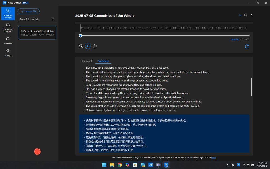The image size is (270, 169).
Task: Click the summary vertical scrollbar
Action: 252,87
